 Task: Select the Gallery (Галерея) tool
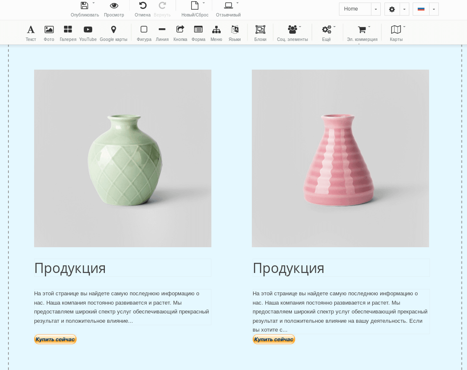click(x=68, y=33)
